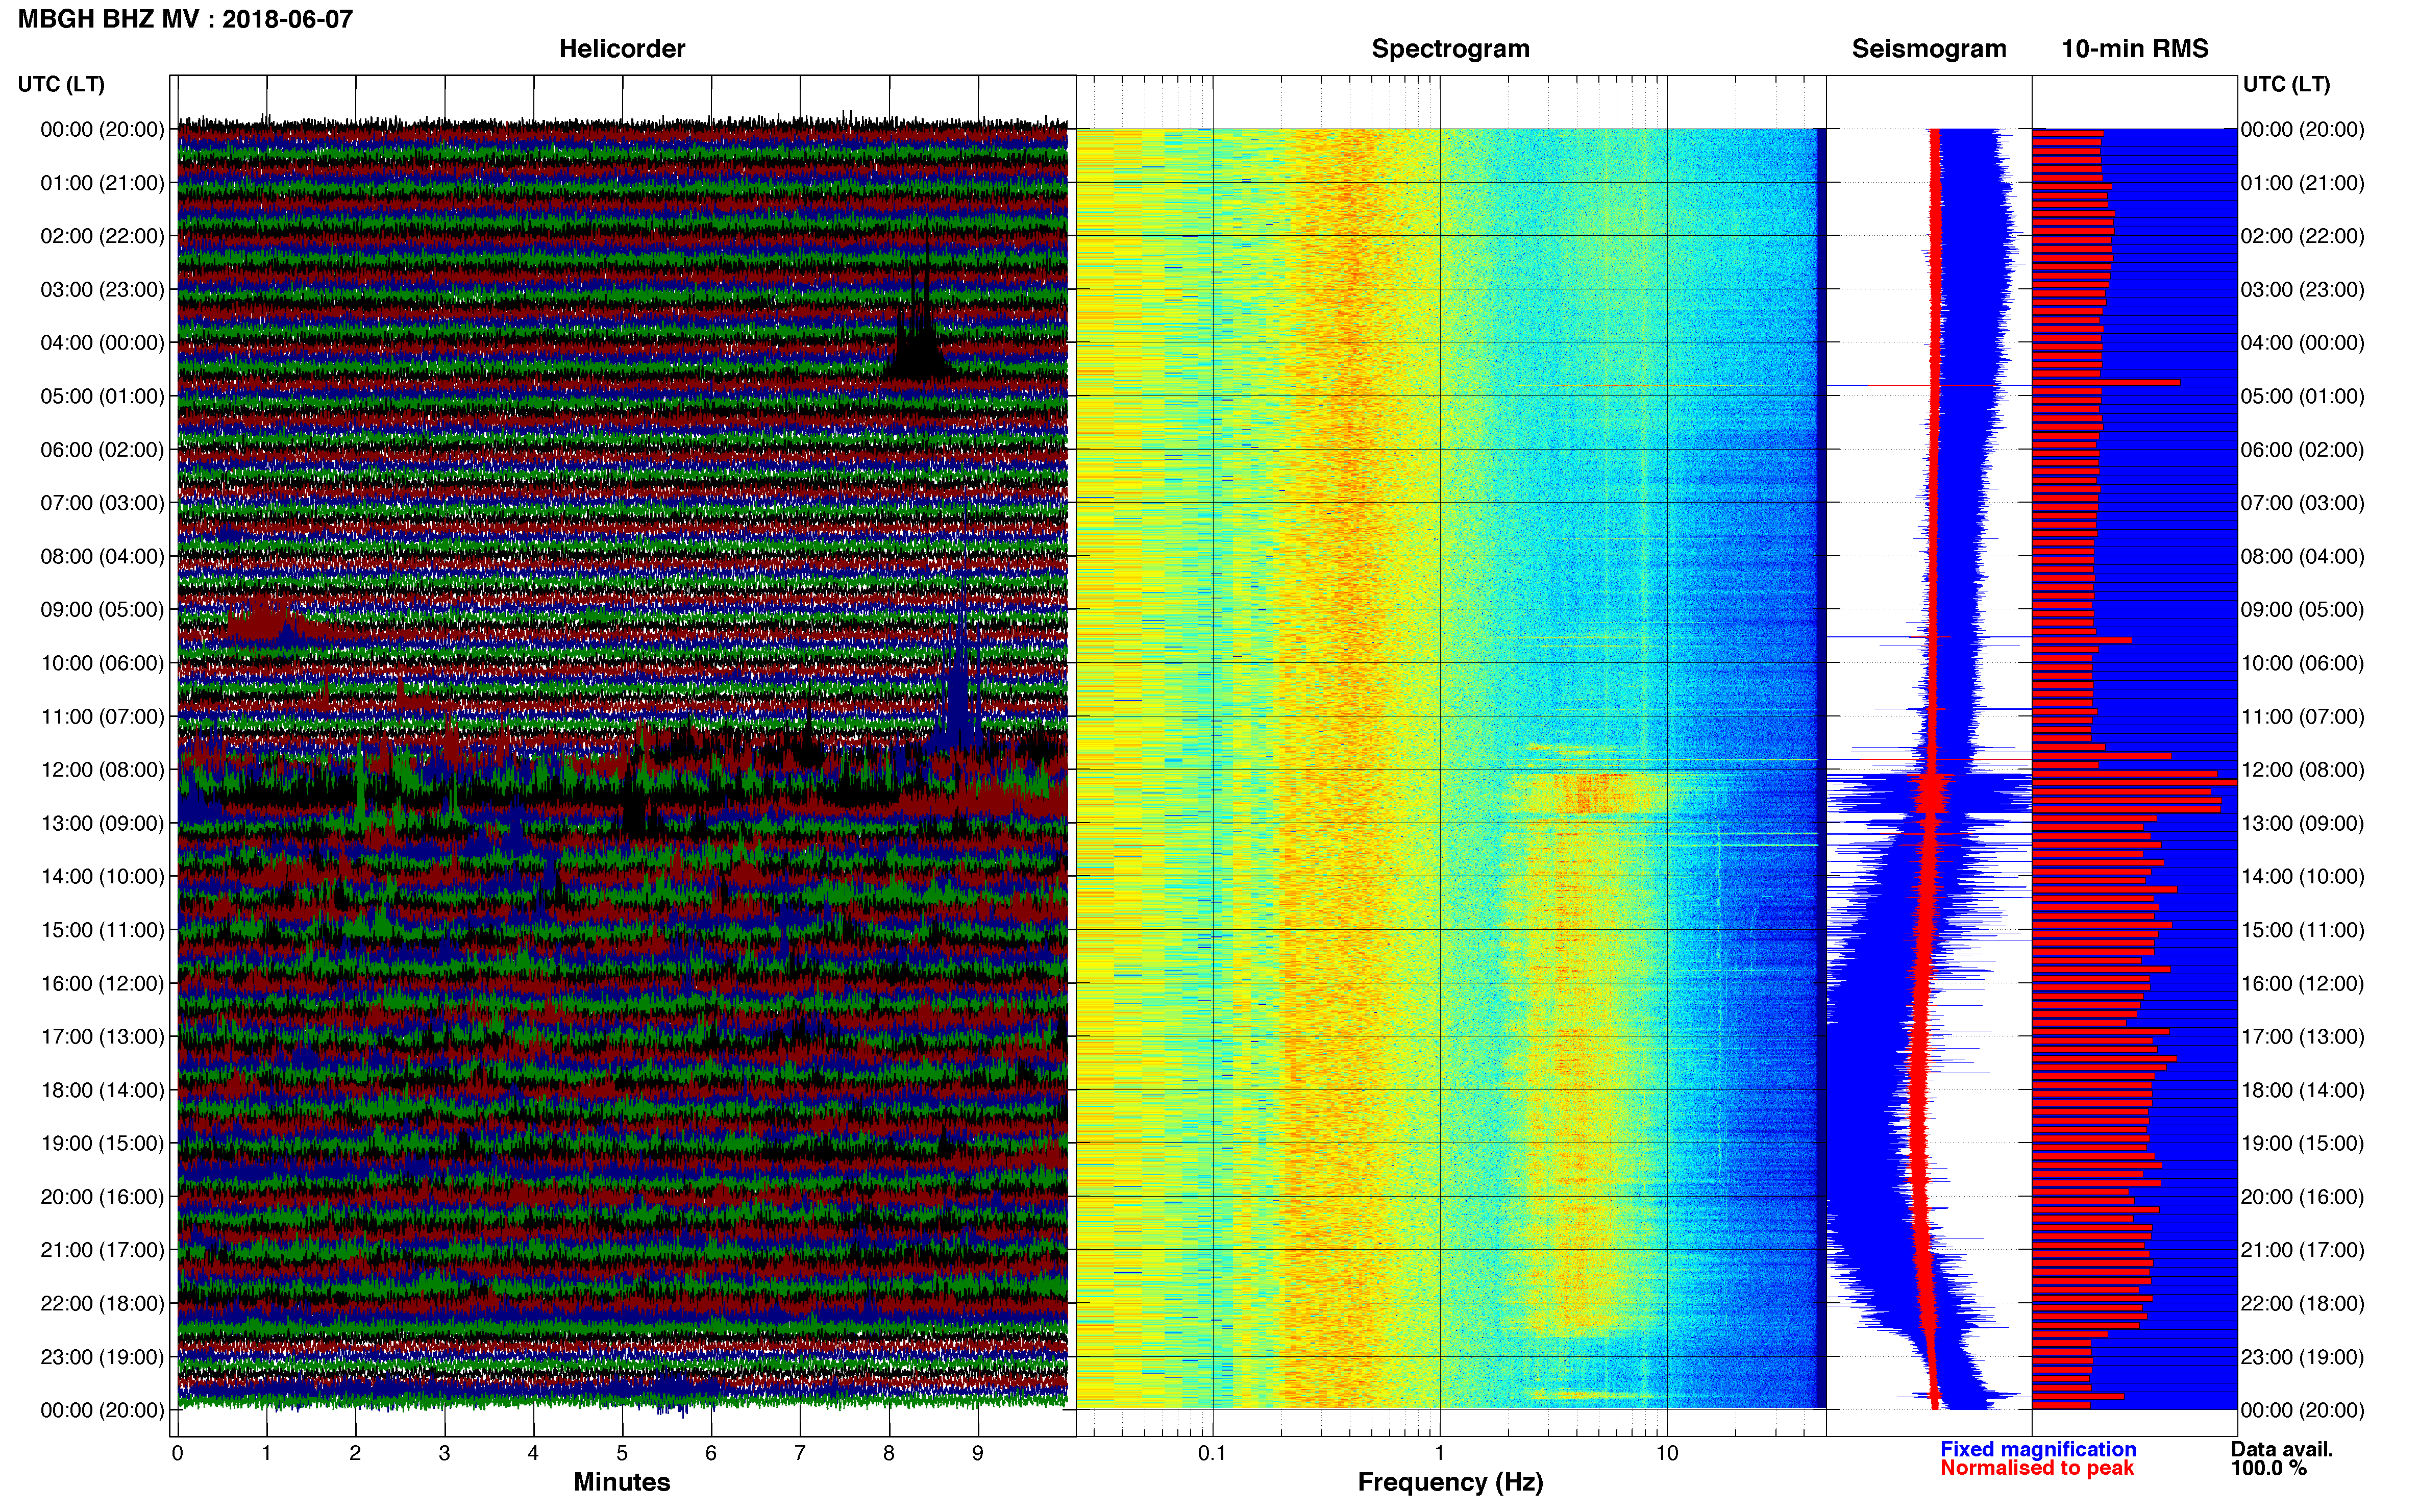Image resolution: width=2419 pixels, height=1512 pixels.
Task: Click left time label '10:00 (06:00)'
Action: pos(102,663)
